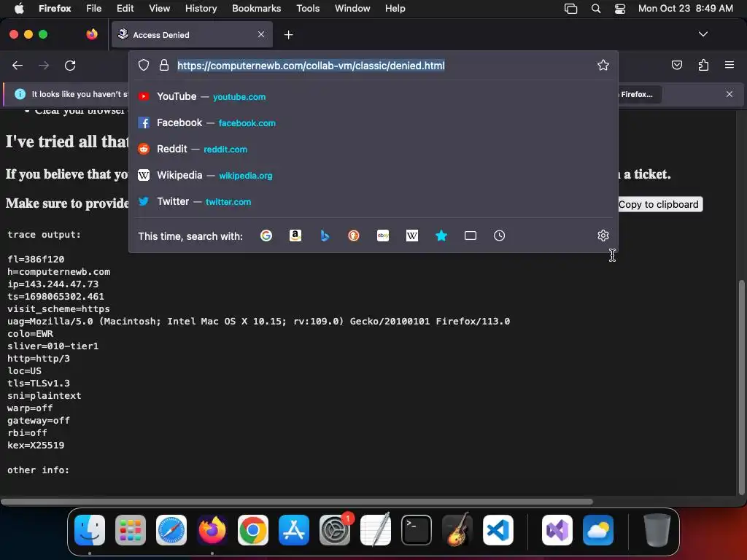Open tracking protection shield icon
Image resolution: width=747 pixels, height=560 pixels.
pyautogui.click(x=144, y=65)
